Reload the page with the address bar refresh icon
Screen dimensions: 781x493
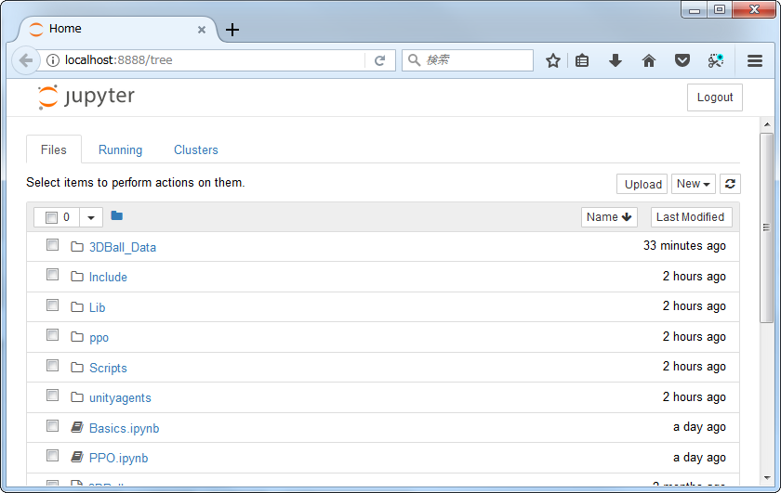379,60
